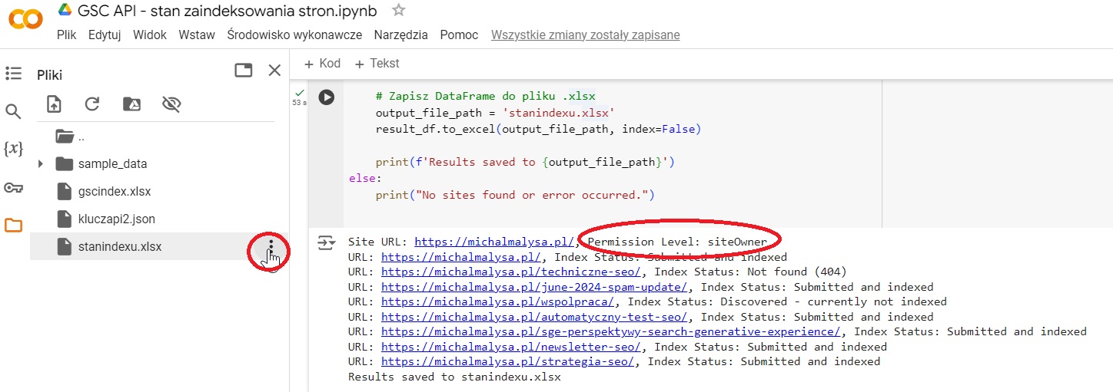Toggle the cell output view icon

327,242
